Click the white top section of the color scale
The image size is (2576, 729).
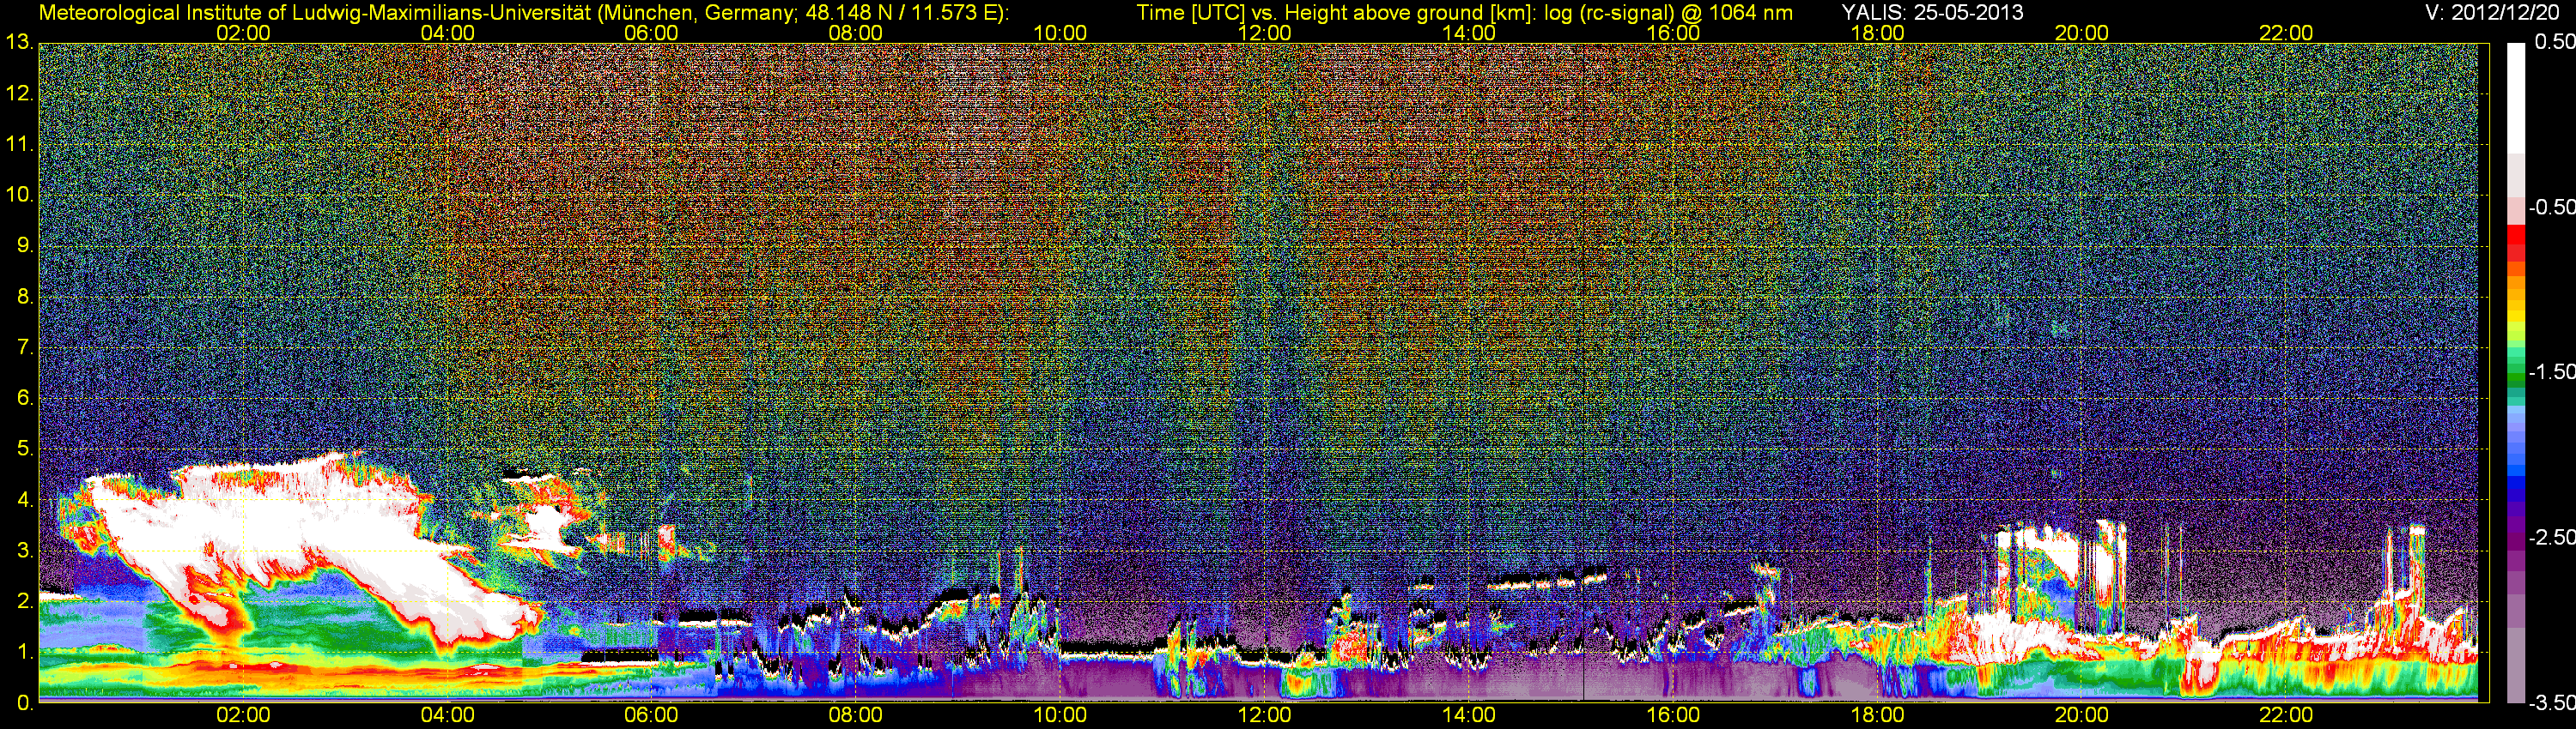click(x=2516, y=98)
